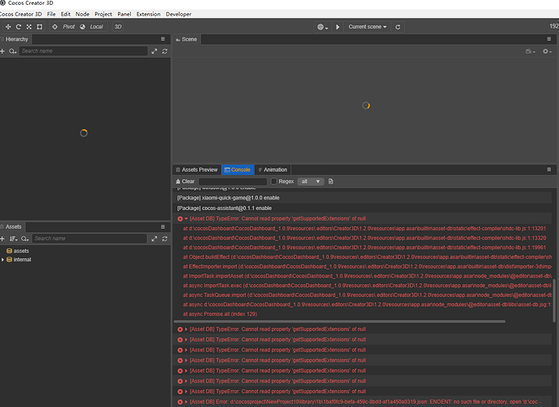Open the File menu

51,14
